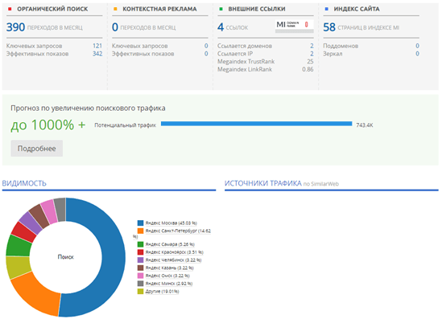Select the Яндекс Красноярск legend label
The height and width of the screenshot is (319, 442).
[x=174, y=252]
